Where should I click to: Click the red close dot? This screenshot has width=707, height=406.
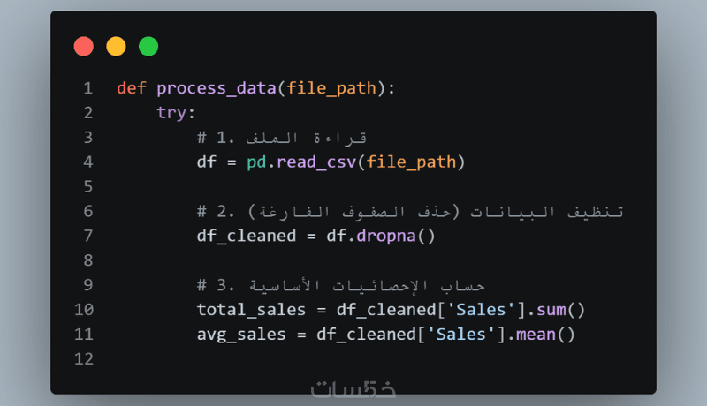tap(83, 47)
